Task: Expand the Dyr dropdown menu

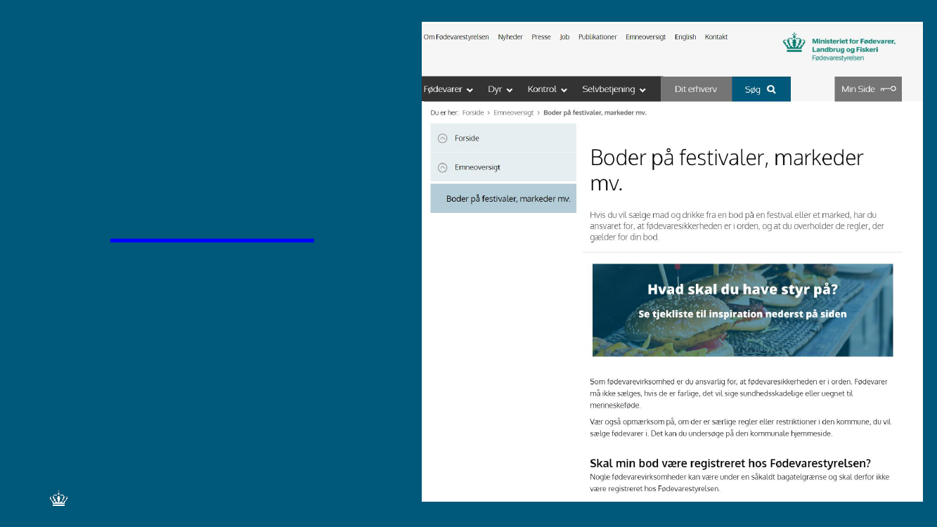Action: [500, 89]
